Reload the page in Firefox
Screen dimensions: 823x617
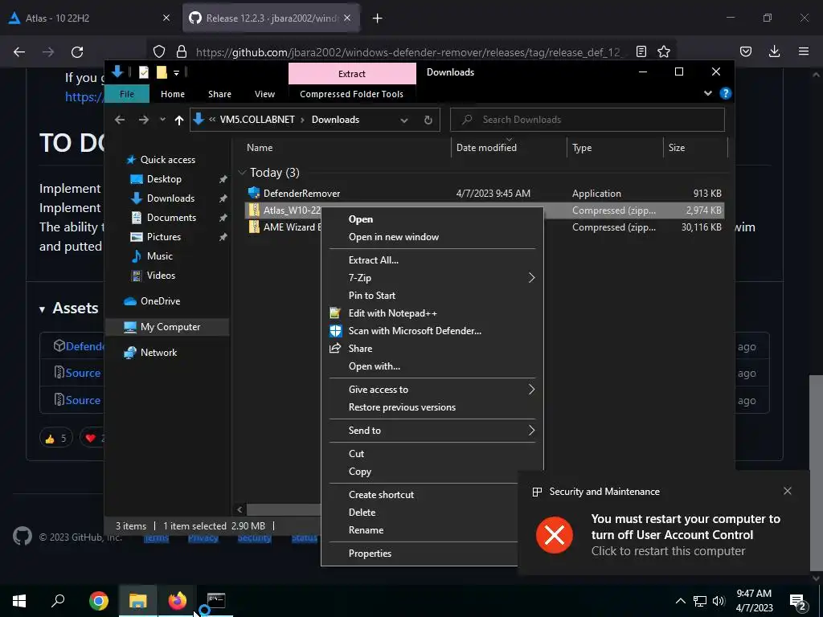(77, 52)
